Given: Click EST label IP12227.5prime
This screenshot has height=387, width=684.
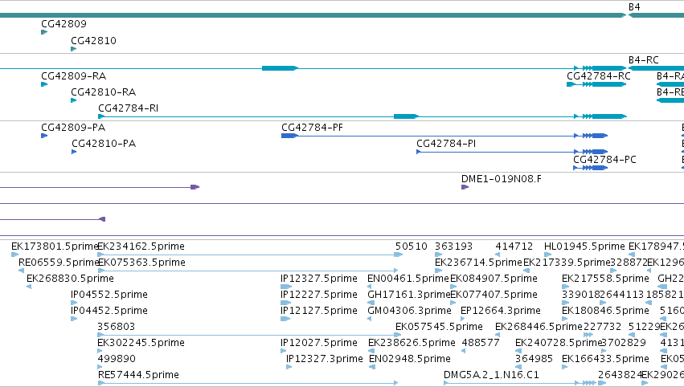Looking at the screenshot, I should (x=319, y=295).
